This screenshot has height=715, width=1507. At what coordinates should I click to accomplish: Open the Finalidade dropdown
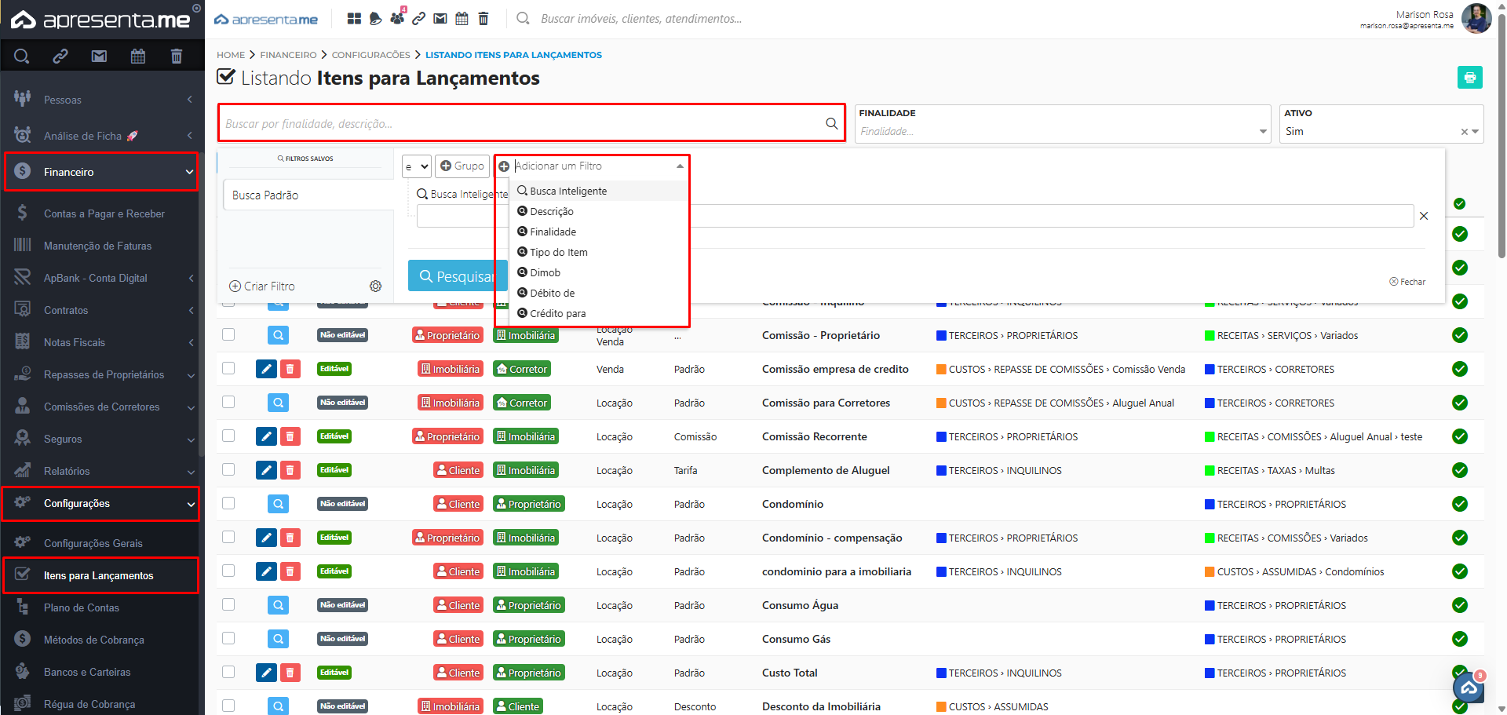[1063, 131]
